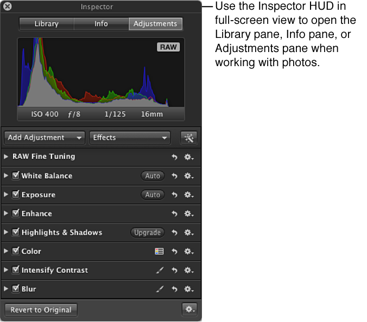Reset the RAW Fine Tuning adjustment

point(174,157)
